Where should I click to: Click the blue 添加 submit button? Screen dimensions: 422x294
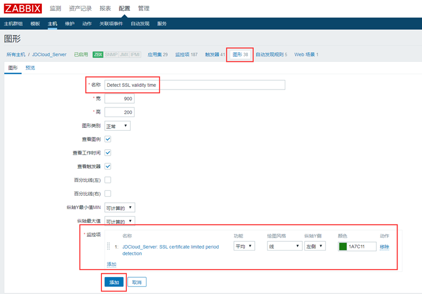pos(114,282)
